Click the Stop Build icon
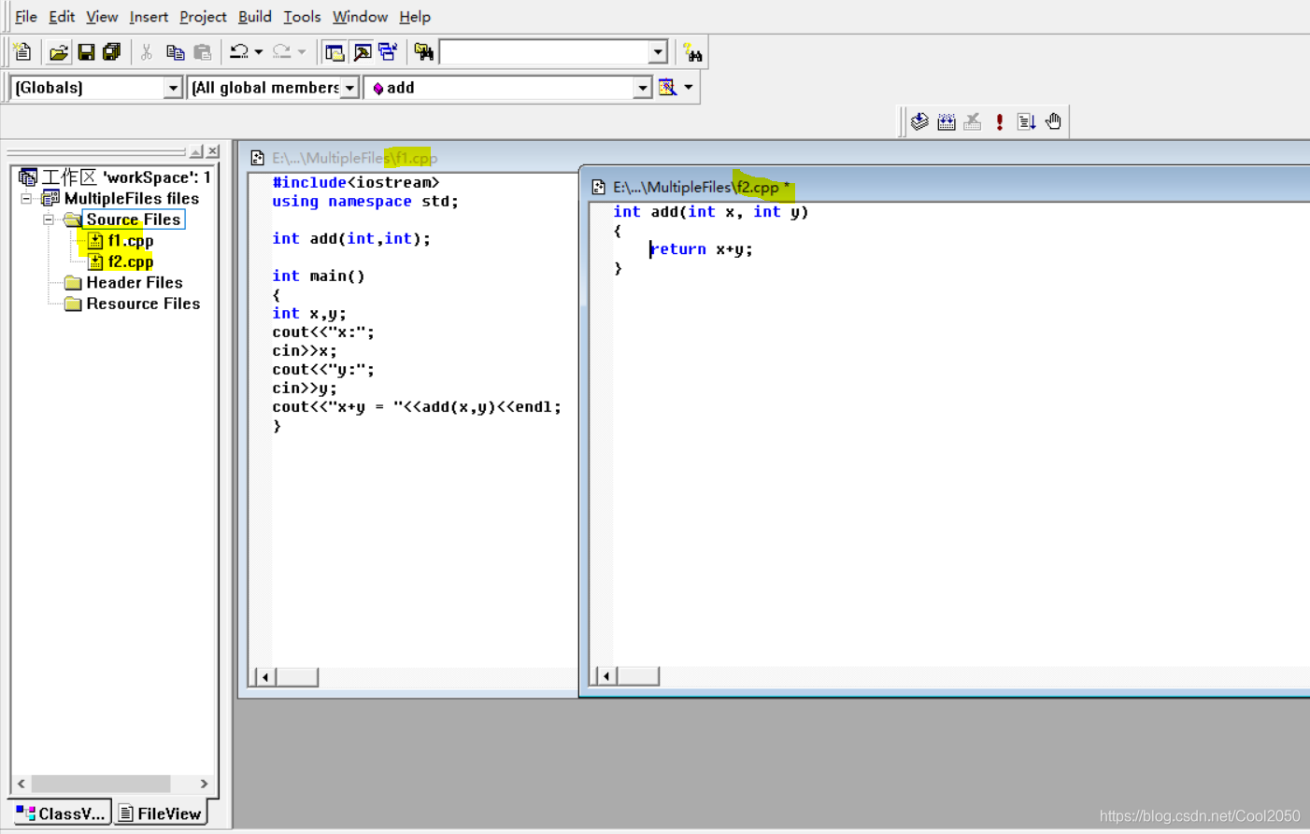 [x=973, y=121]
